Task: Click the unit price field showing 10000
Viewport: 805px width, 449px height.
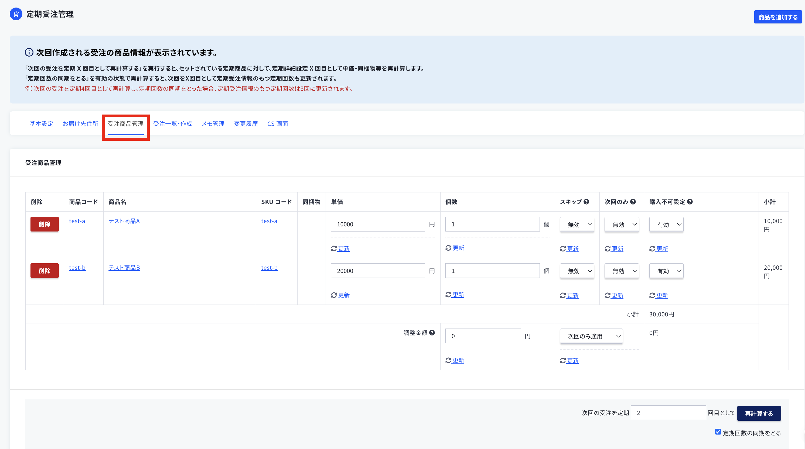Action: pos(378,224)
